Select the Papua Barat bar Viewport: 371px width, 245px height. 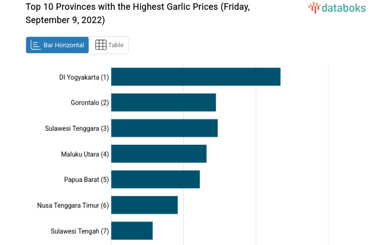coord(155,179)
